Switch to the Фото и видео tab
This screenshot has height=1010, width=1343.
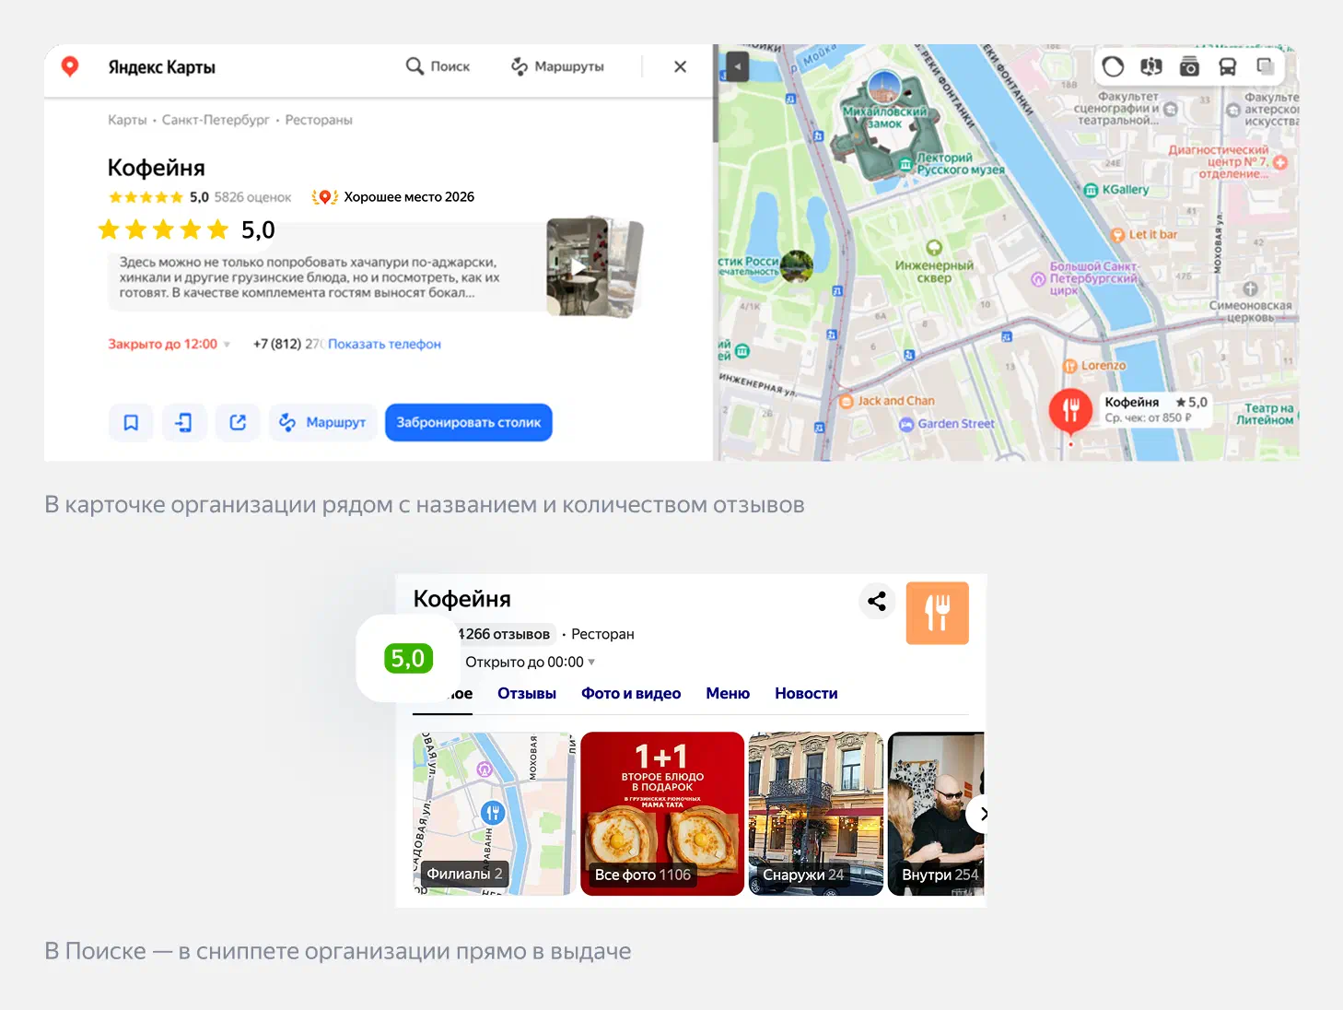[631, 693]
